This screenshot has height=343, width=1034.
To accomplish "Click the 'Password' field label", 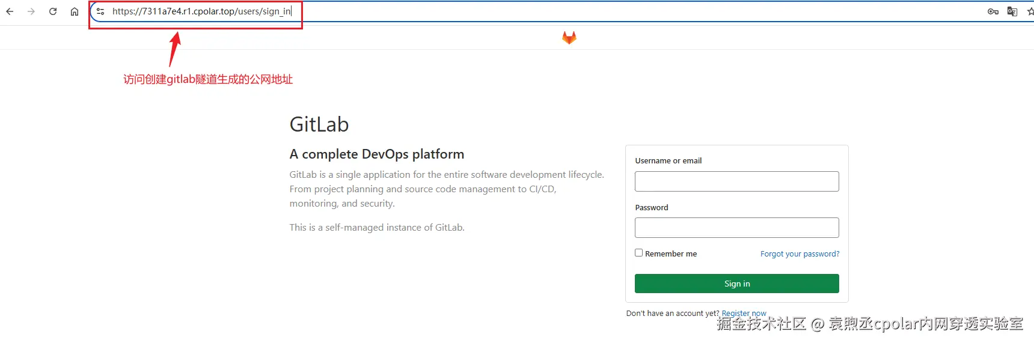I will tap(652, 208).
